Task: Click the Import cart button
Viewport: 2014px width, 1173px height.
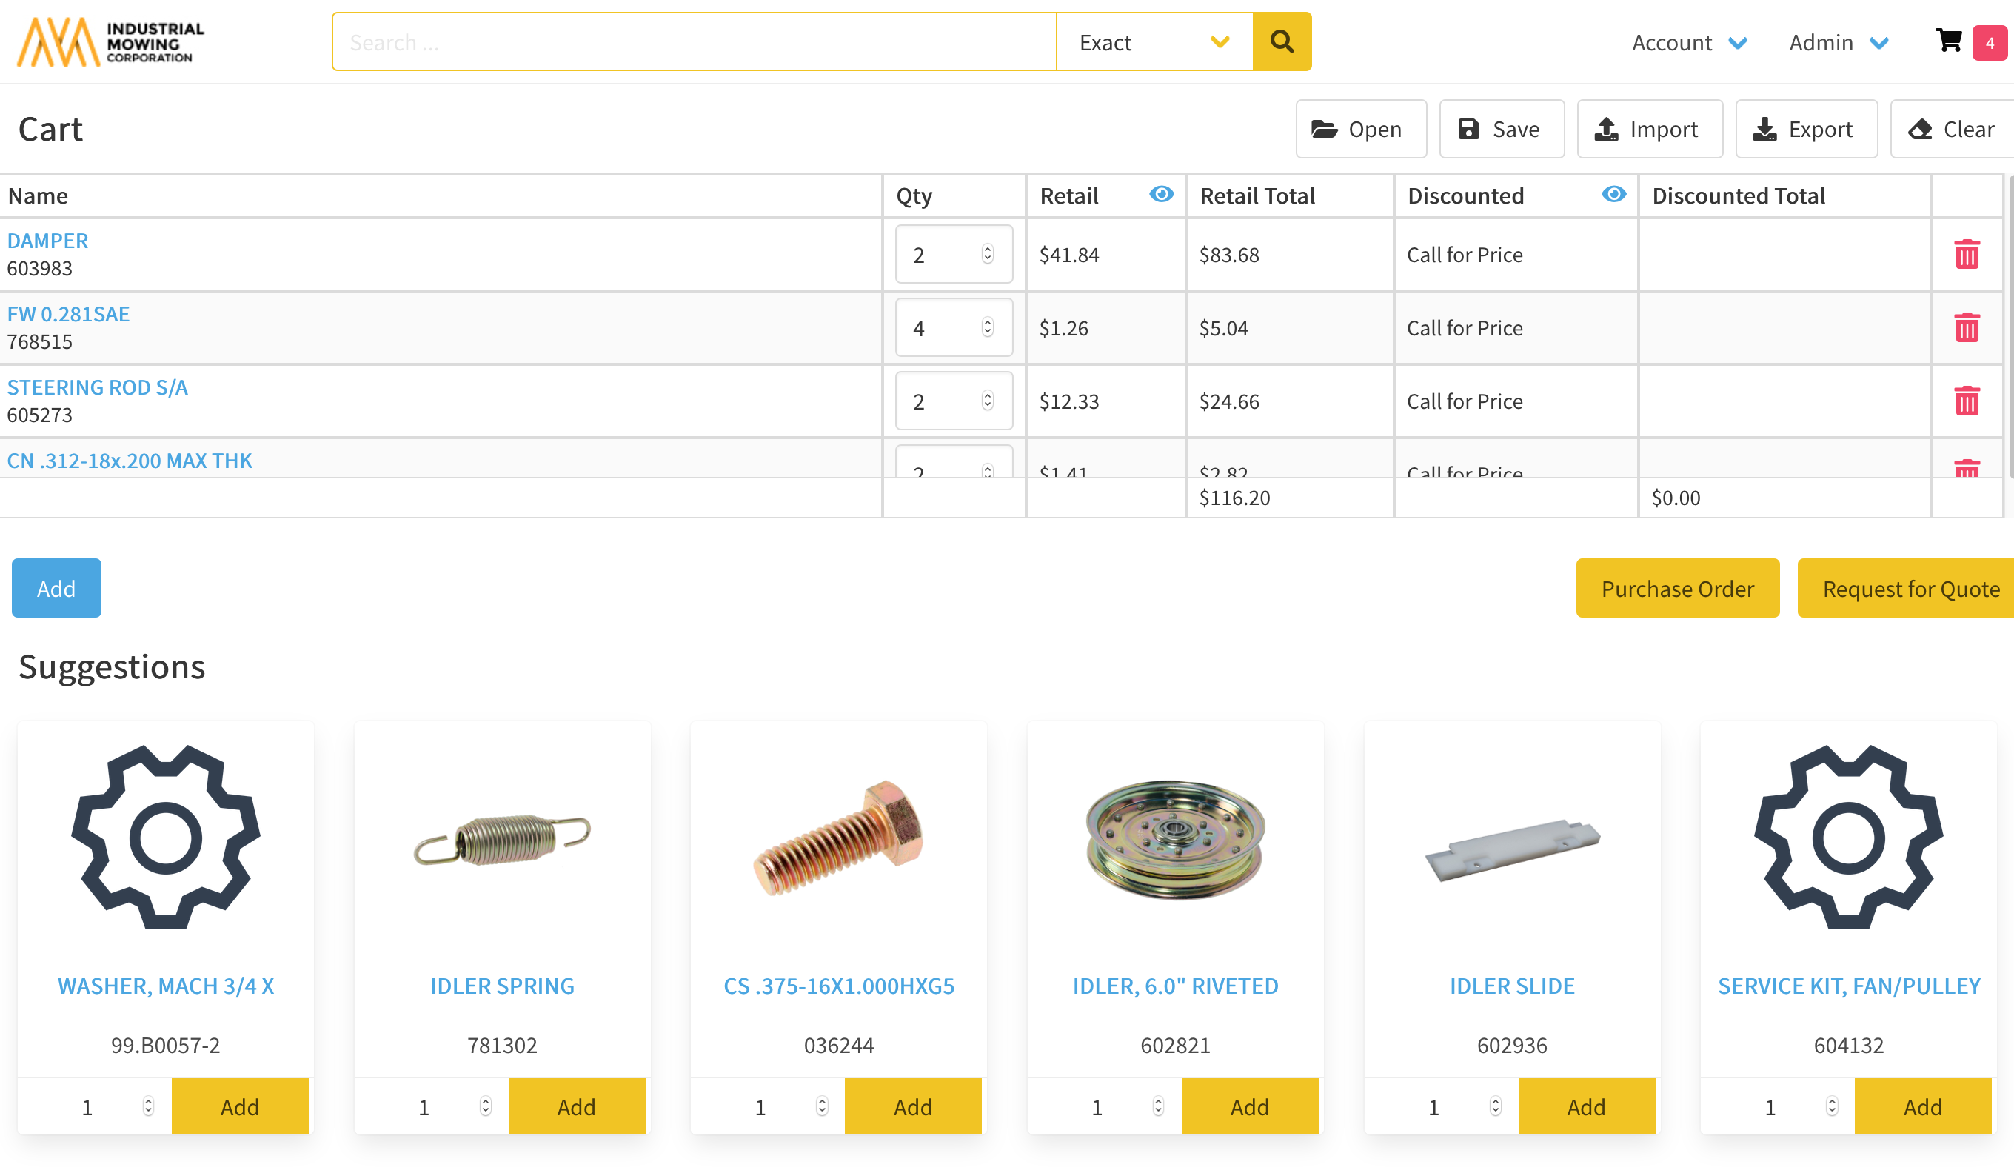Action: coord(1649,129)
